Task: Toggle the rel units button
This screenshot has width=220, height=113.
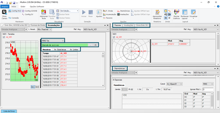Action: click(169, 18)
